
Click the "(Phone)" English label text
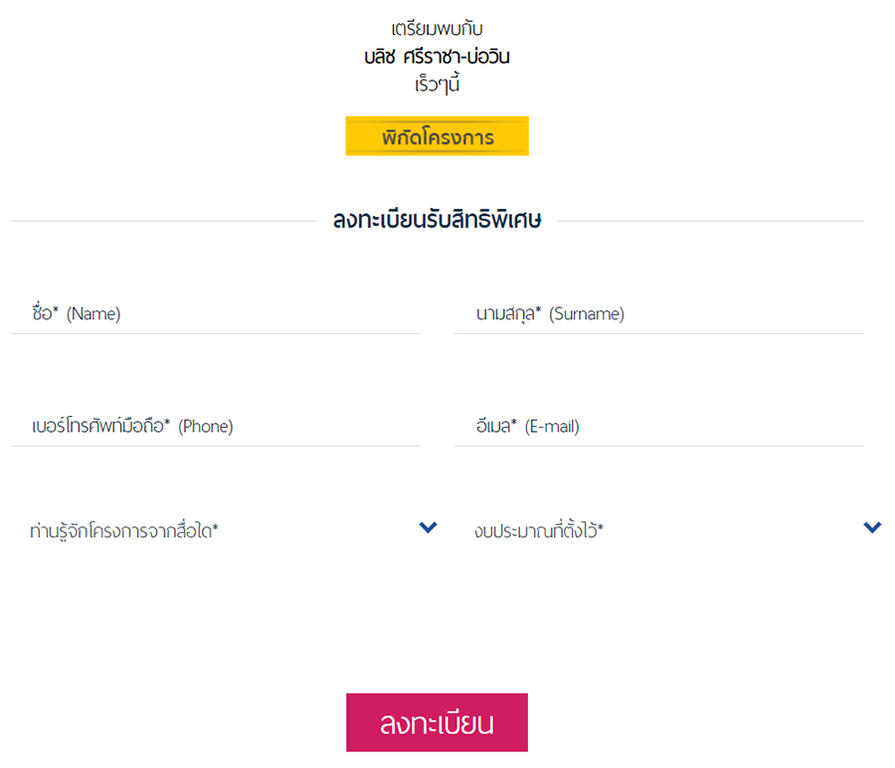tap(205, 427)
